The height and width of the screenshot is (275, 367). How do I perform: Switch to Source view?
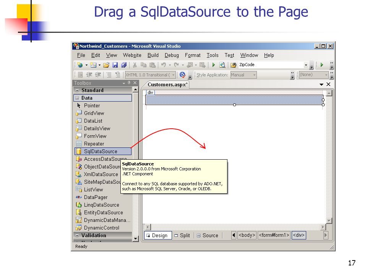pos(208,236)
